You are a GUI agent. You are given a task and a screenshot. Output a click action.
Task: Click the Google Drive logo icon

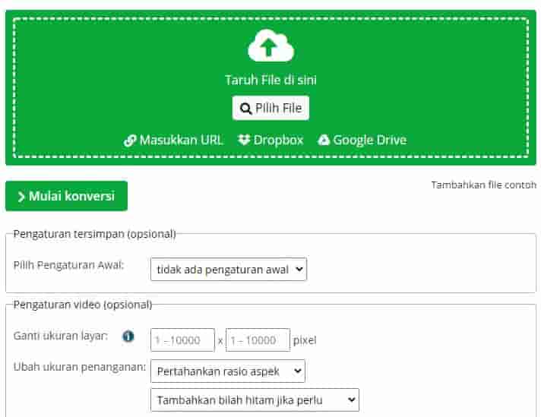[324, 140]
